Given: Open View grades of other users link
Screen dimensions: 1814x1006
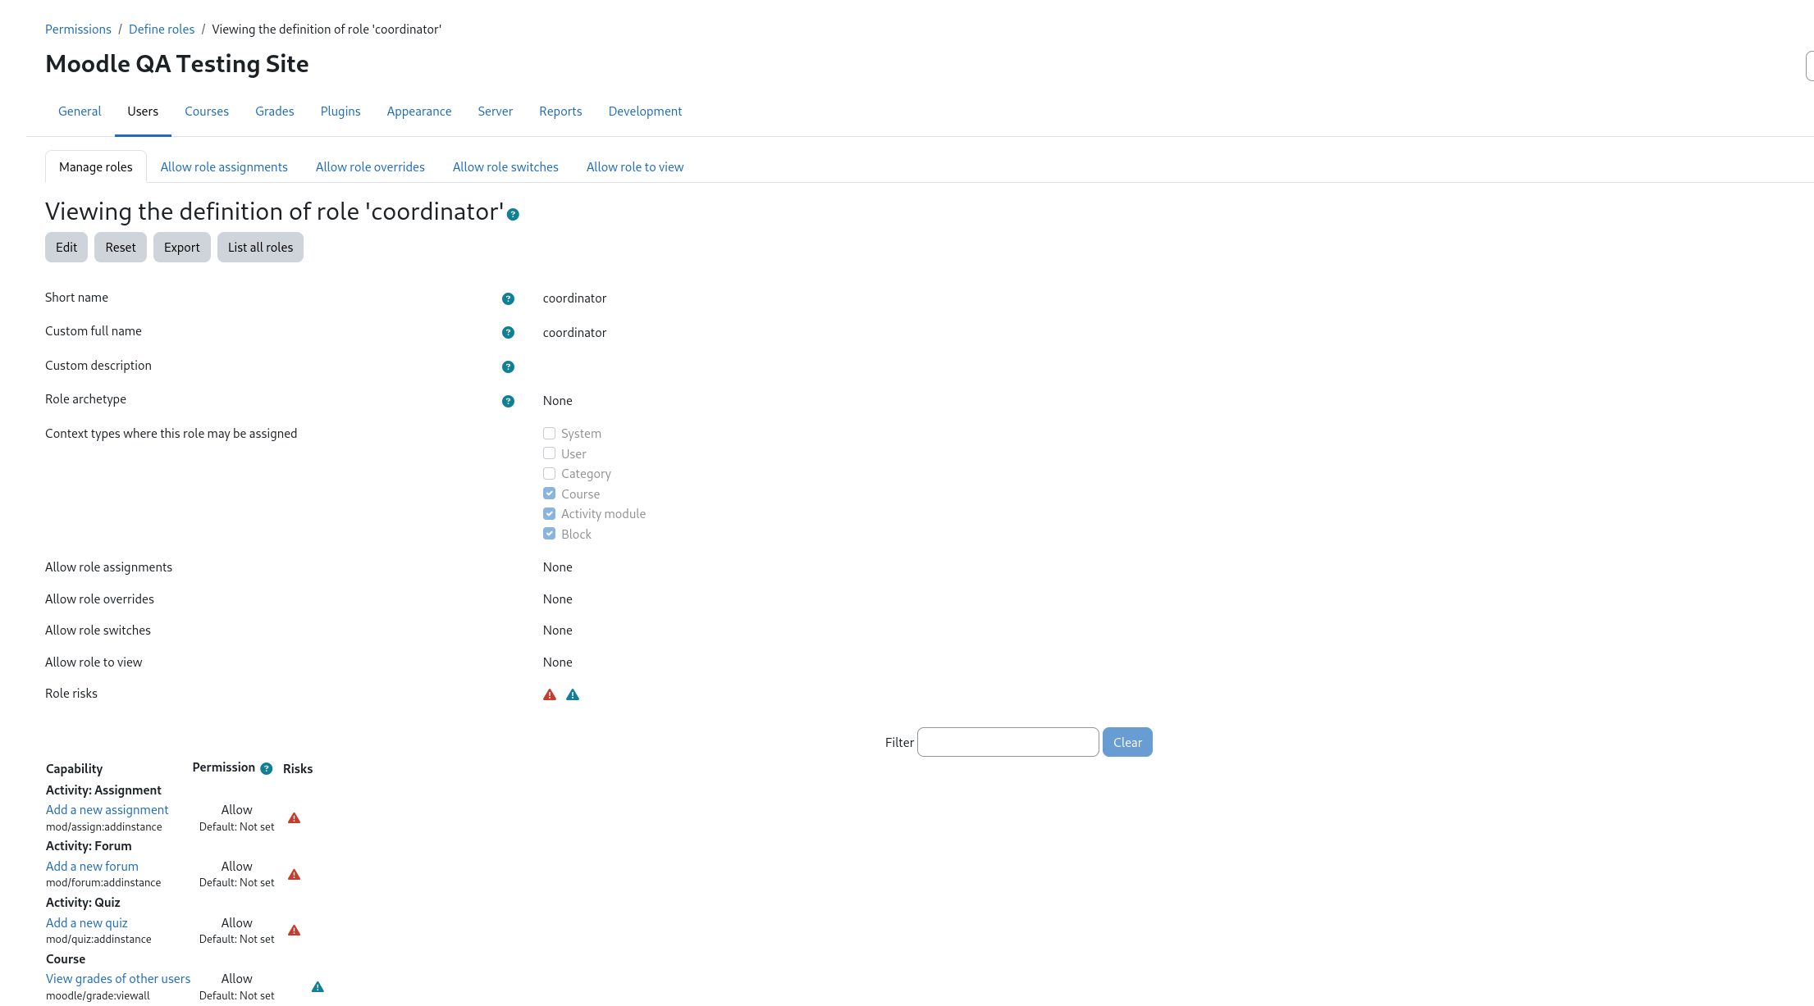Looking at the screenshot, I should pos(118,979).
